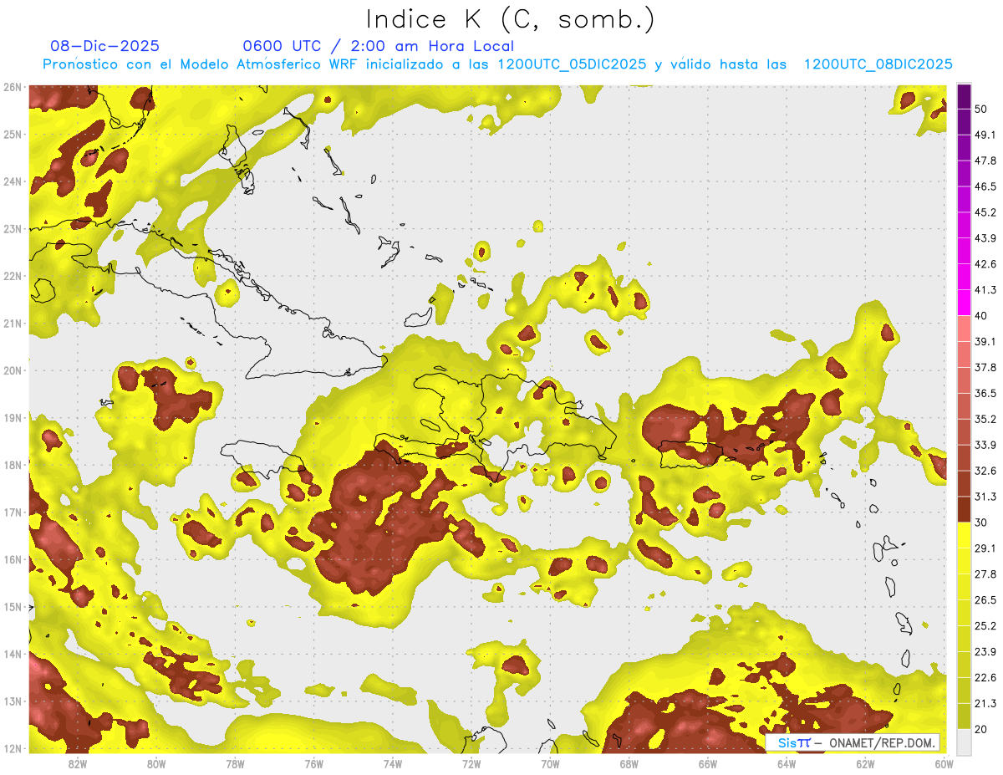Click the '60W' longitude label
Viewport: 1003px width, 775px height.
pyautogui.click(x=944, y=764)
